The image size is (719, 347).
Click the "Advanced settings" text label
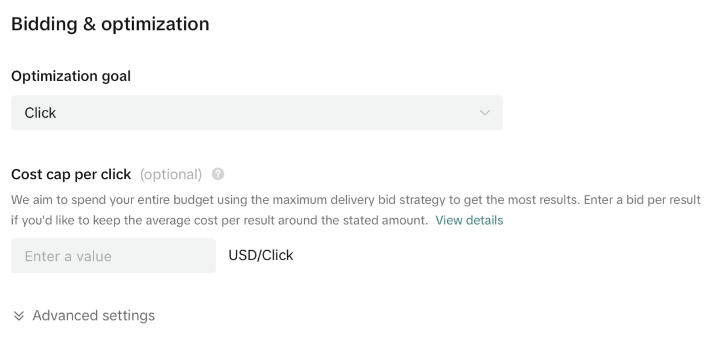[93, 316]
